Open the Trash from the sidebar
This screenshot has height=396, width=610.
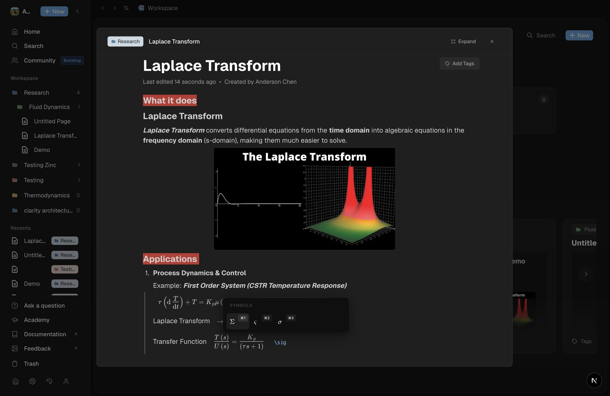(x=31, y=364)
